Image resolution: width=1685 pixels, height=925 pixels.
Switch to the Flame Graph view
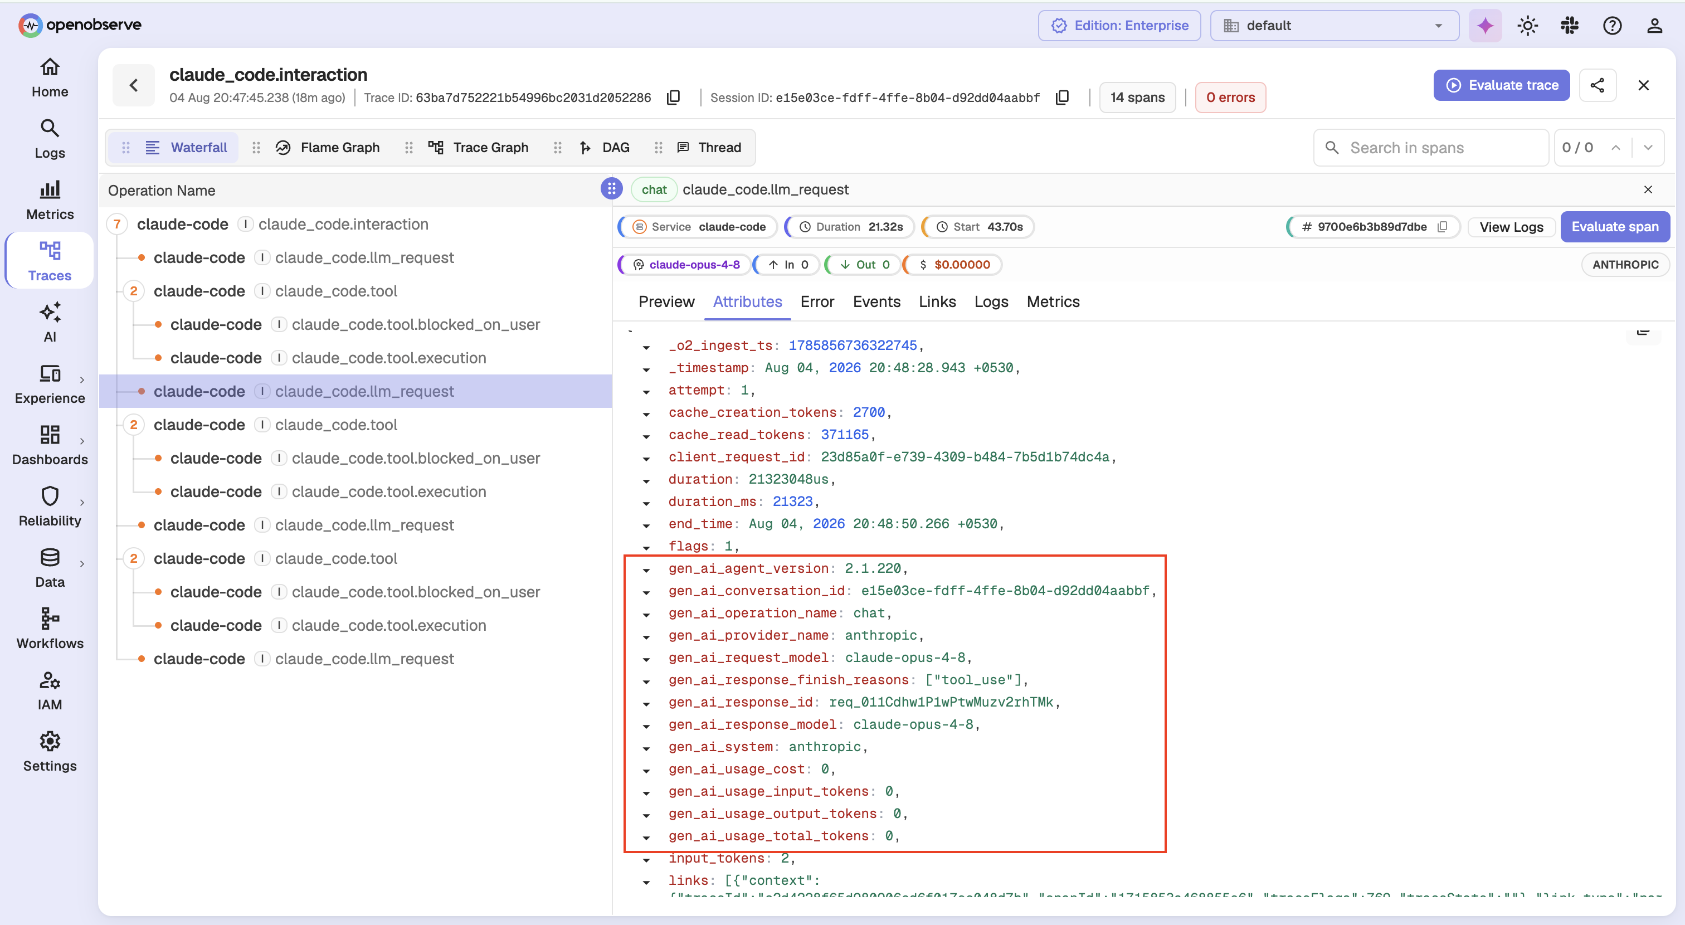pyautogui.click(x=328, y=148)
